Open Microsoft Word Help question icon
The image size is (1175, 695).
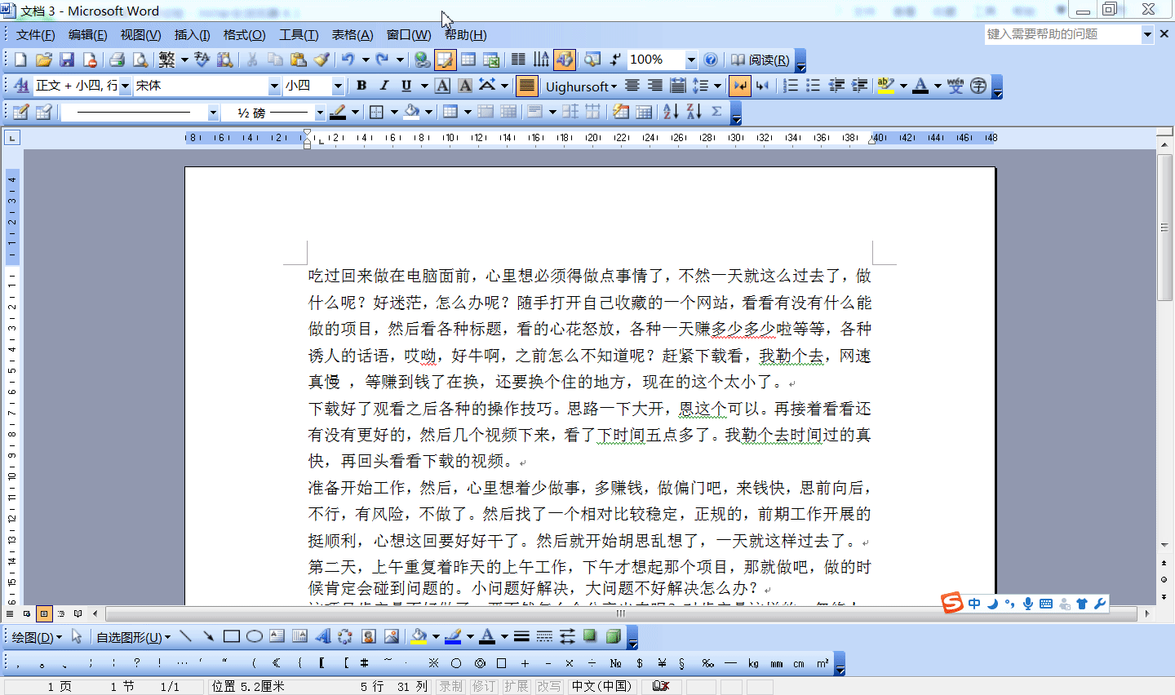[x=711, y=60]
